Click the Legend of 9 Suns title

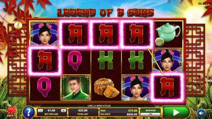(106, 13)
